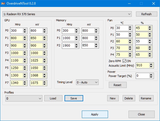
Task: Minimize the OverdriveNTool window
Action: (x=129, y=3)
